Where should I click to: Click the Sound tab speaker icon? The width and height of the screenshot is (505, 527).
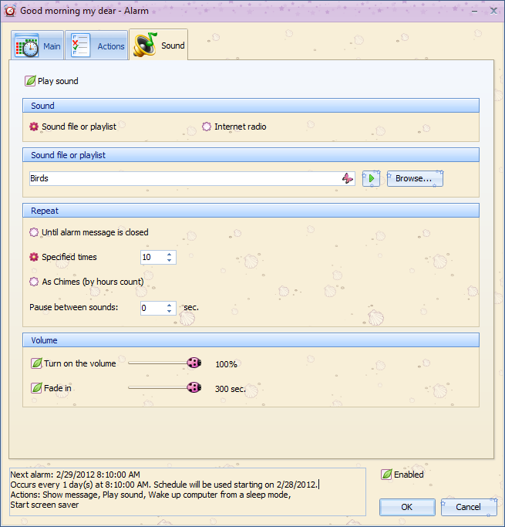(145, 45)
